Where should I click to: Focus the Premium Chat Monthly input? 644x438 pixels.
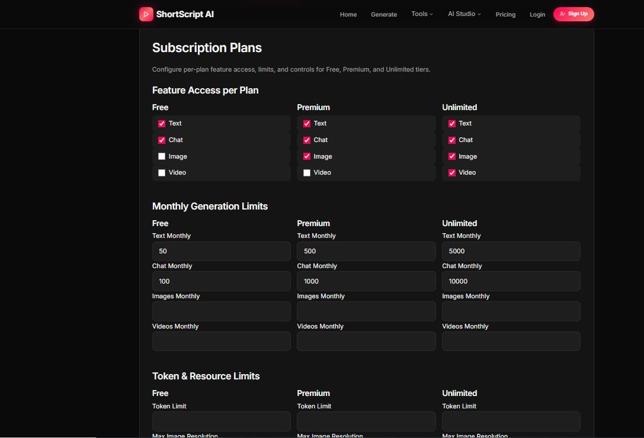[366, 281]
